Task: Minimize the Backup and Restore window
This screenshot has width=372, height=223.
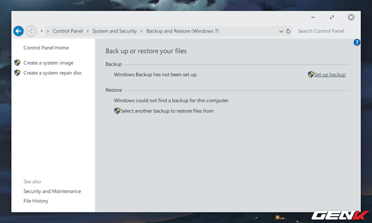Action: coord(313,17)
